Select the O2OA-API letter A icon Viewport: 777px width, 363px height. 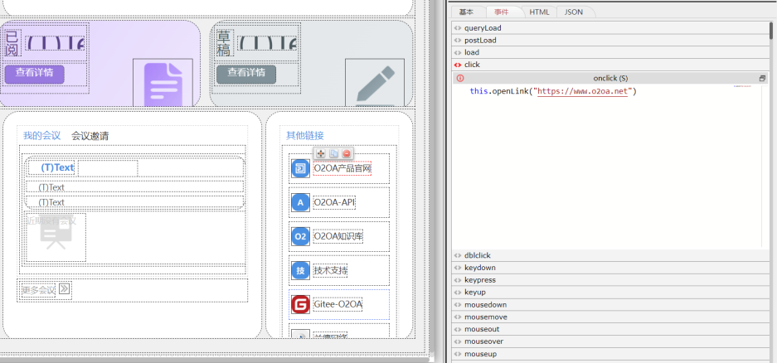pyautogui.click(x=301, y=202)
